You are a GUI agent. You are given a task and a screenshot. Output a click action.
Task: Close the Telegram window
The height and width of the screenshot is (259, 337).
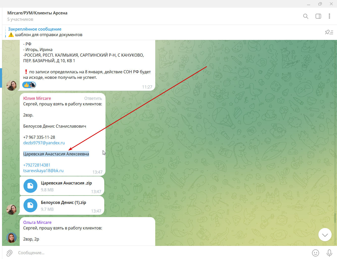[x=331, y=4]
